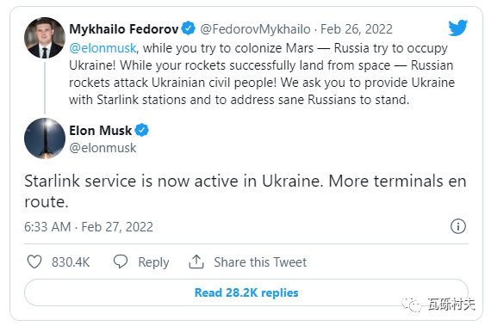491x326 pixels.
Task: Click Elon Musk's verified badge
Action: [141, 130]
